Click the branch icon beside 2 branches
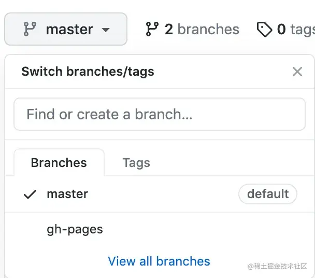 click(152, 30)
